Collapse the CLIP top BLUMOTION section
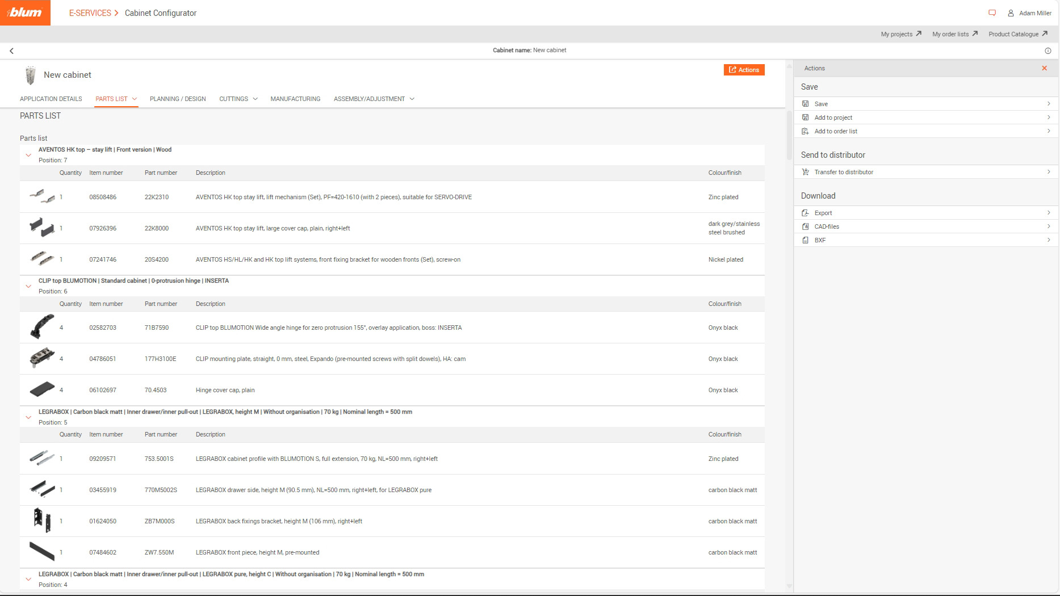The width and height of the screenshot is (1060, 596). (28, 286)
